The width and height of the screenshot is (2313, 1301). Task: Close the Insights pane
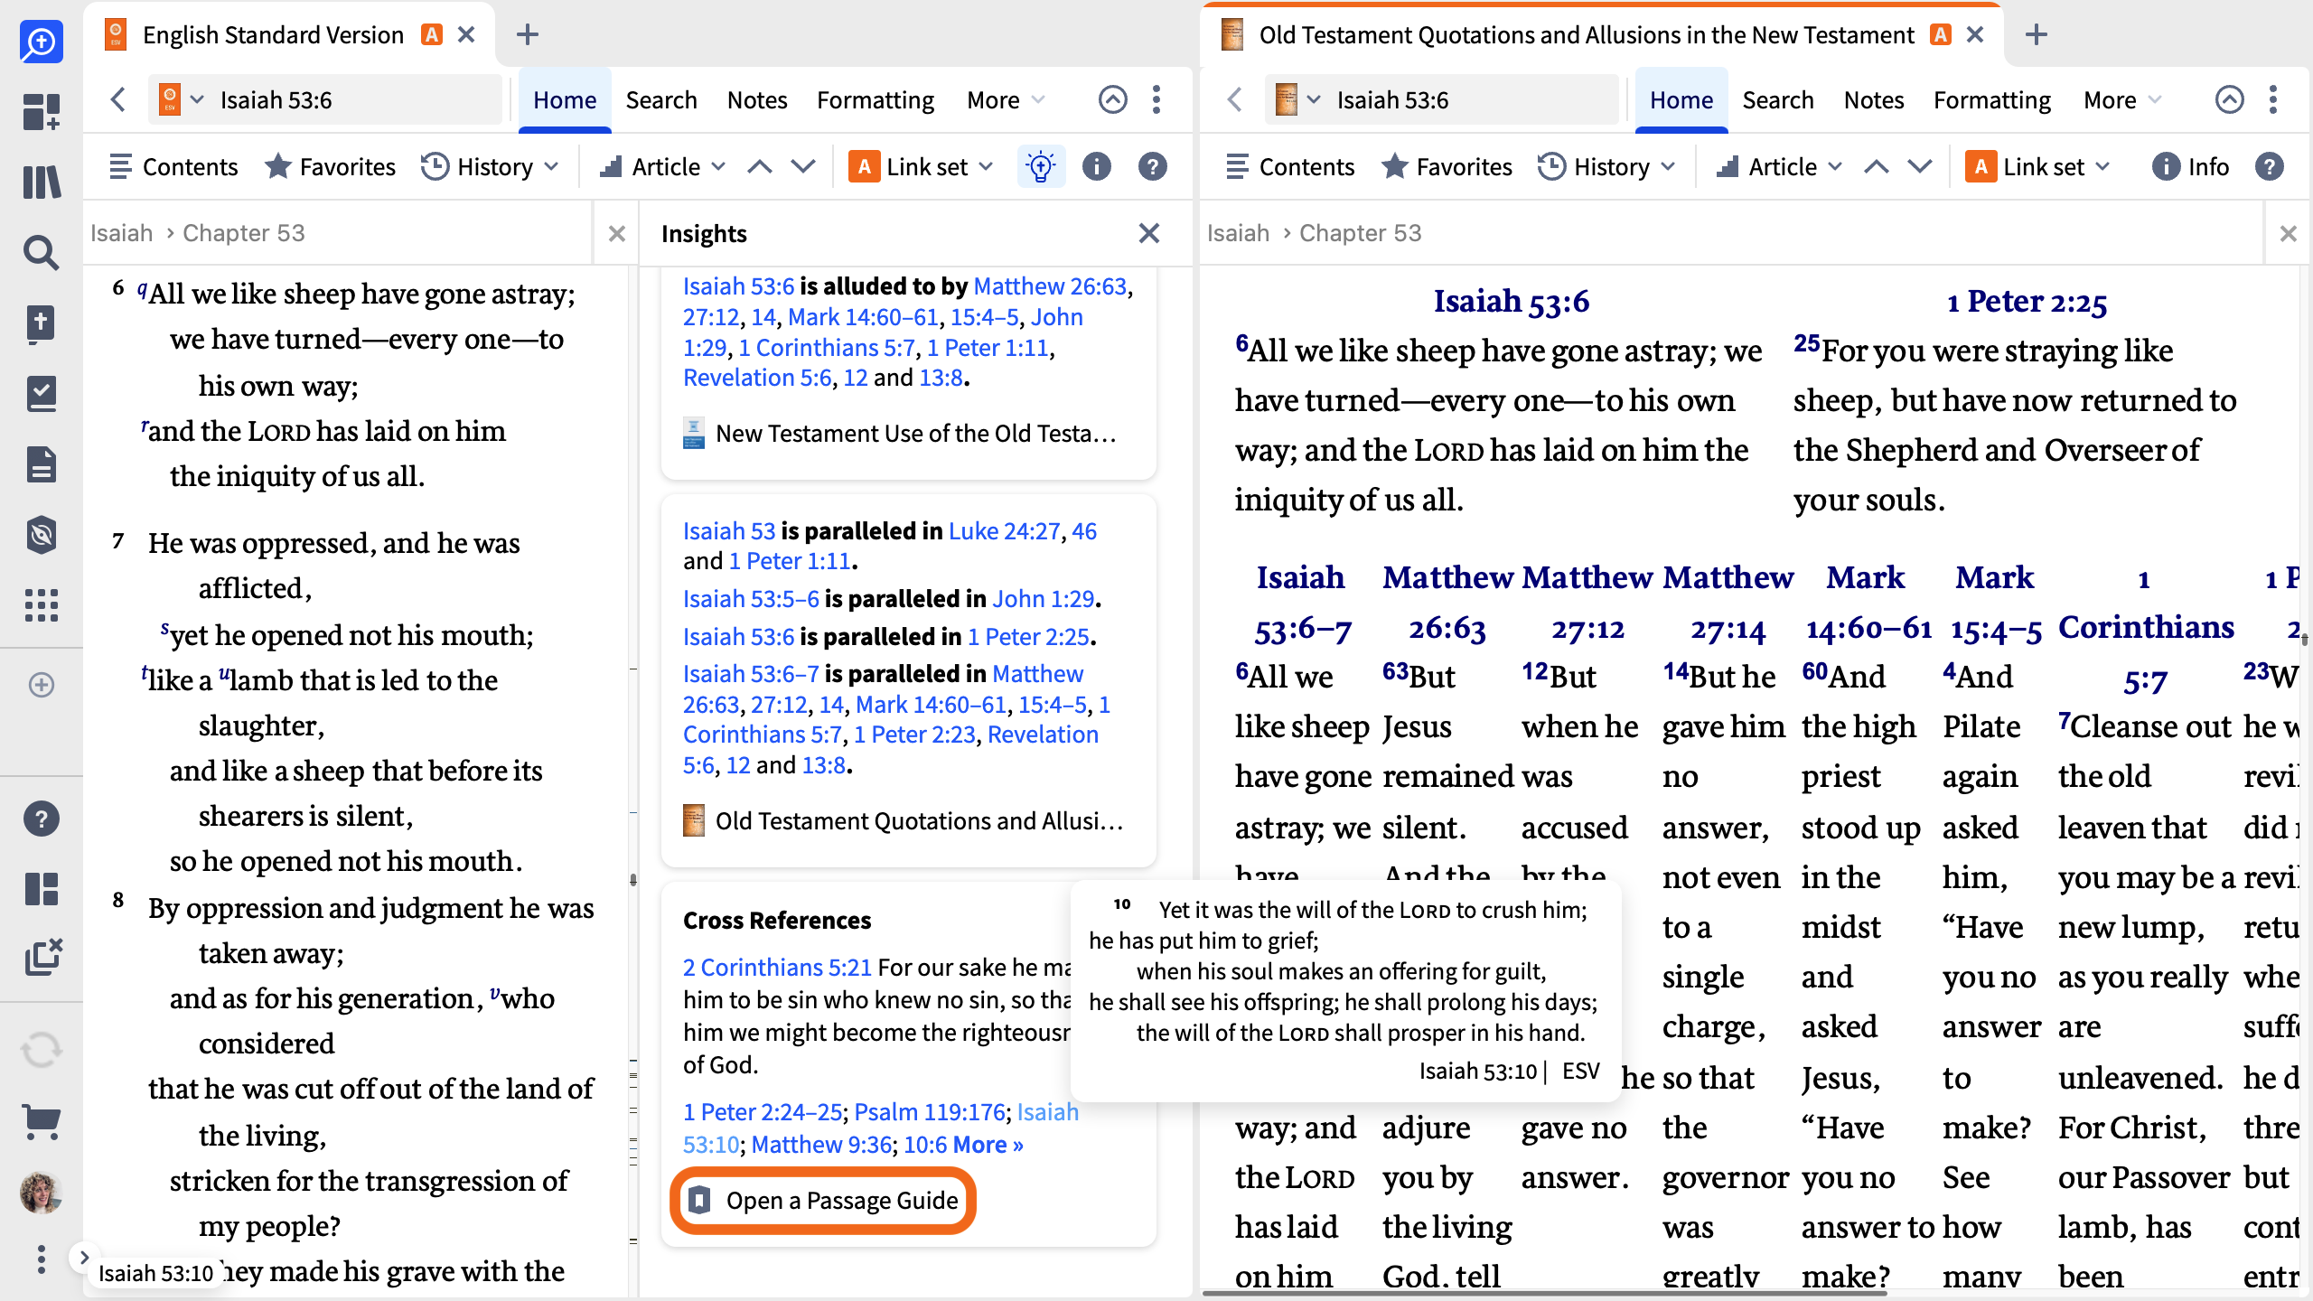tap(1148, 233)
